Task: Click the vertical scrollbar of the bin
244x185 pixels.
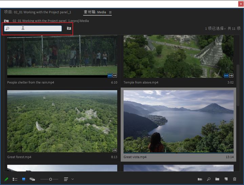Action: click(x=238, y=86)
